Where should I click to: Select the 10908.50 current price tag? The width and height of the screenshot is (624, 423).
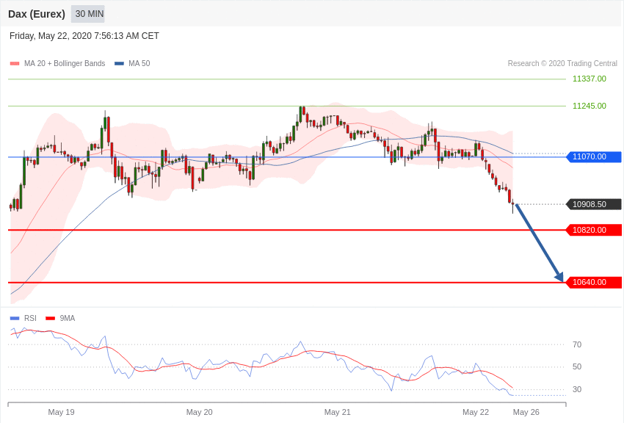click(593, 205)
